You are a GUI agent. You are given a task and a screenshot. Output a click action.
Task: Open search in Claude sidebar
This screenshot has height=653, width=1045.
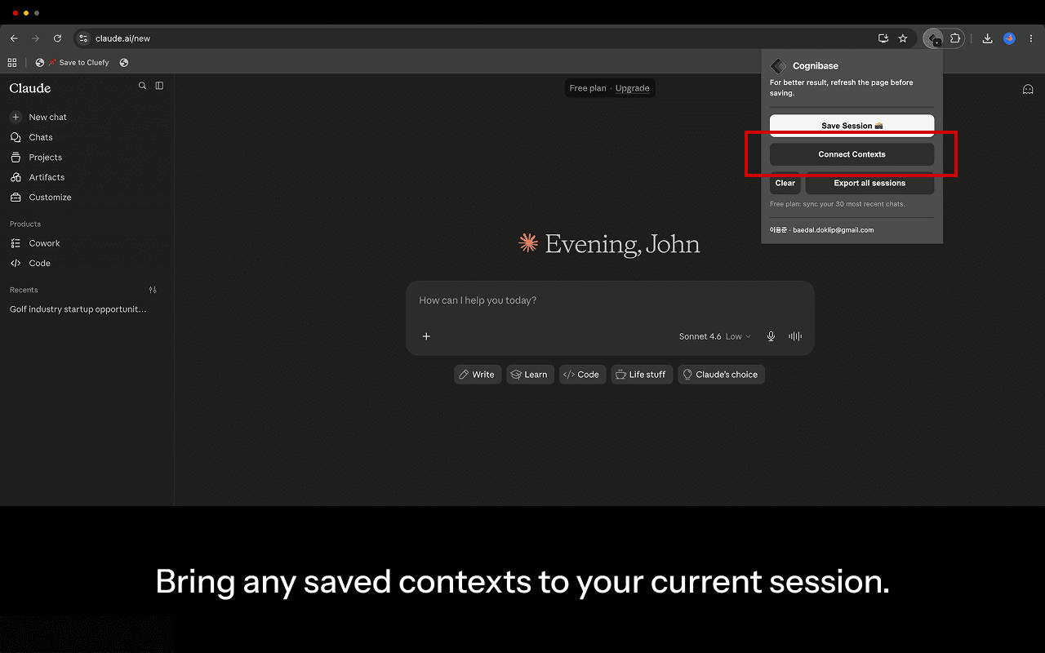[143, 86]
